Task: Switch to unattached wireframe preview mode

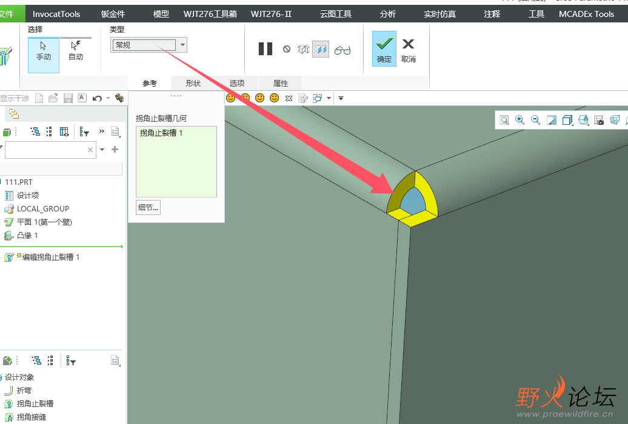Action: point(304,49)
